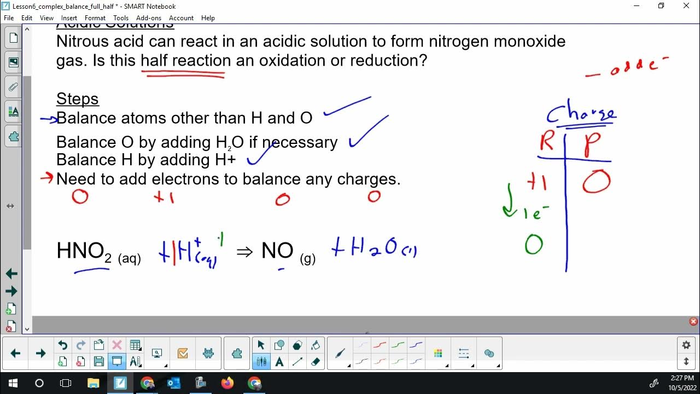Go to previous page in sidebar
The image size is (700, 394).
11,274
